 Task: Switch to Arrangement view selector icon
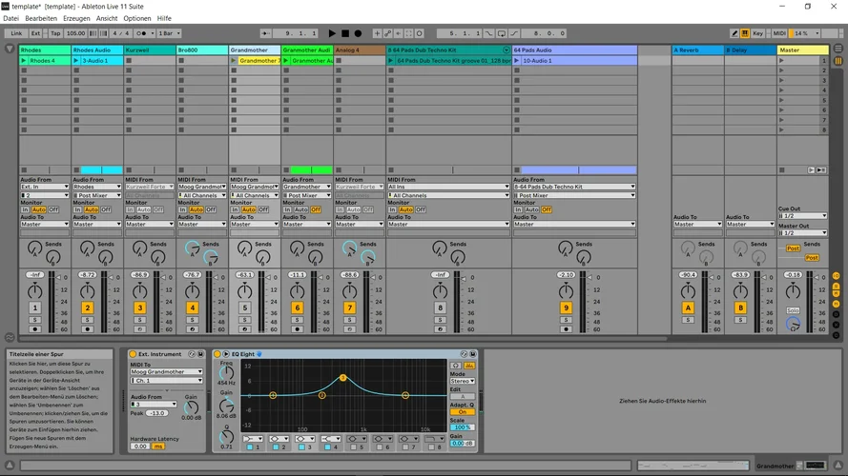point(838,49)
